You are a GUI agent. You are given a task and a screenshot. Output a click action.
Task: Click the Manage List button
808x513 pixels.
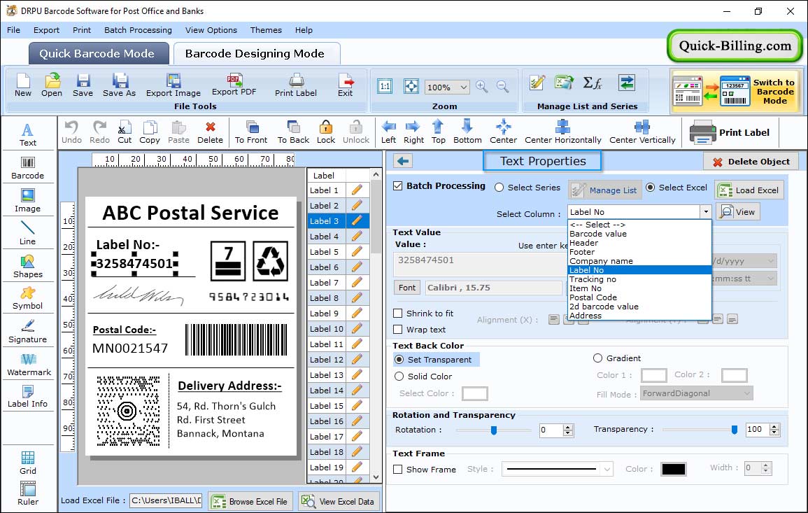coord(605,190)
